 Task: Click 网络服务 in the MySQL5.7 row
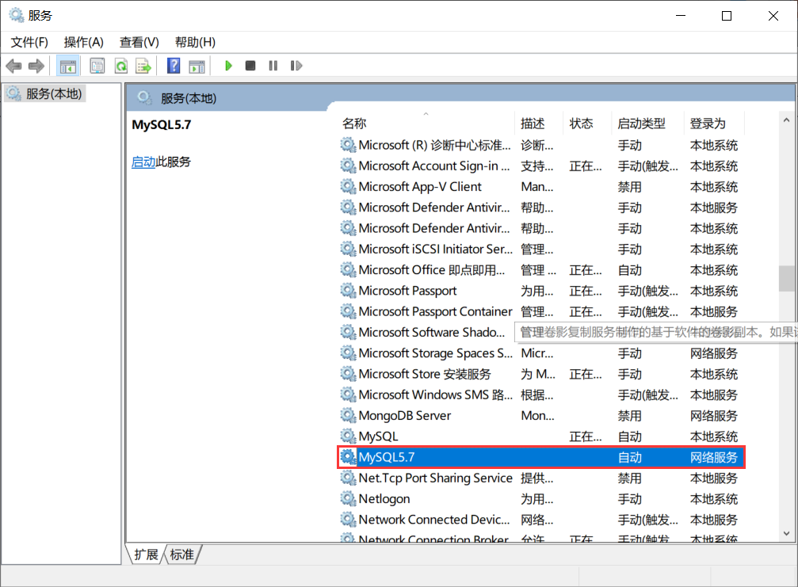tap(713, 457)
